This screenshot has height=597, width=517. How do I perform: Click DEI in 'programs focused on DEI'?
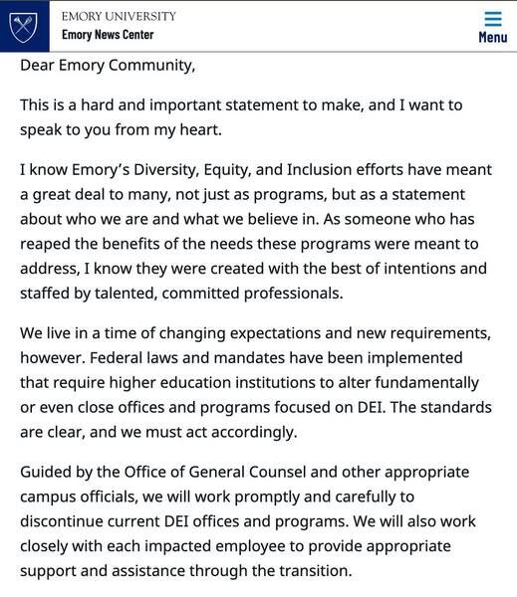pyautogui.click(x=370, y=408)
